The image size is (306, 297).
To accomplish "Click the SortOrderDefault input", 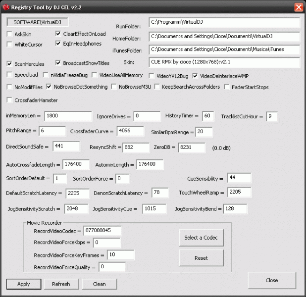I will point(60,179).
